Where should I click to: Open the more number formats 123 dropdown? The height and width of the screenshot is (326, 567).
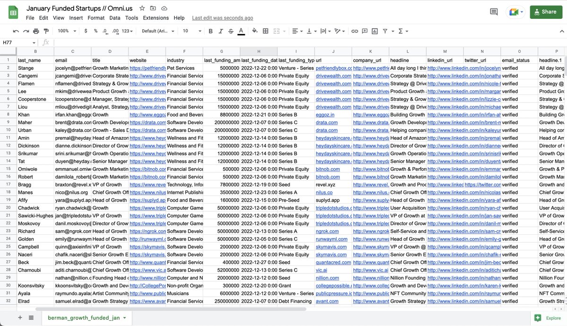128,31
